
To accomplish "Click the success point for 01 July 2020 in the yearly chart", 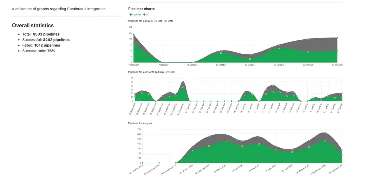I will [292, 152].
